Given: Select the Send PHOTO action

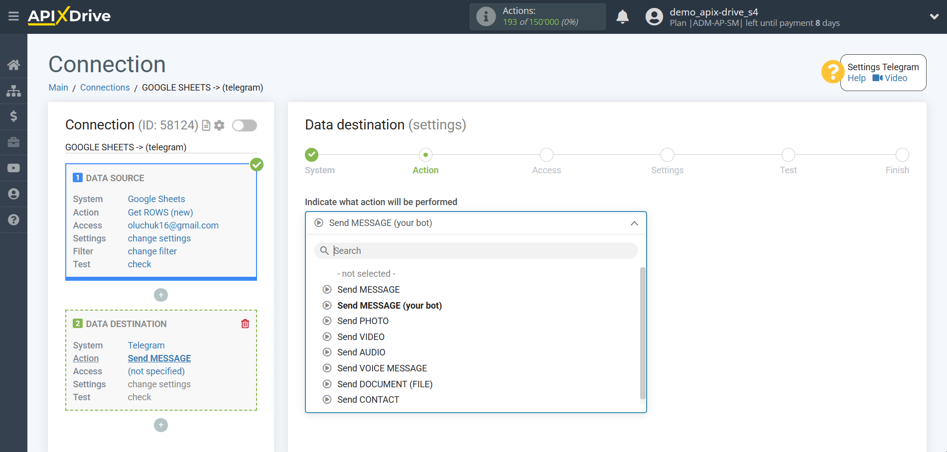Looking at the screenshot, I should click(363, 321).
